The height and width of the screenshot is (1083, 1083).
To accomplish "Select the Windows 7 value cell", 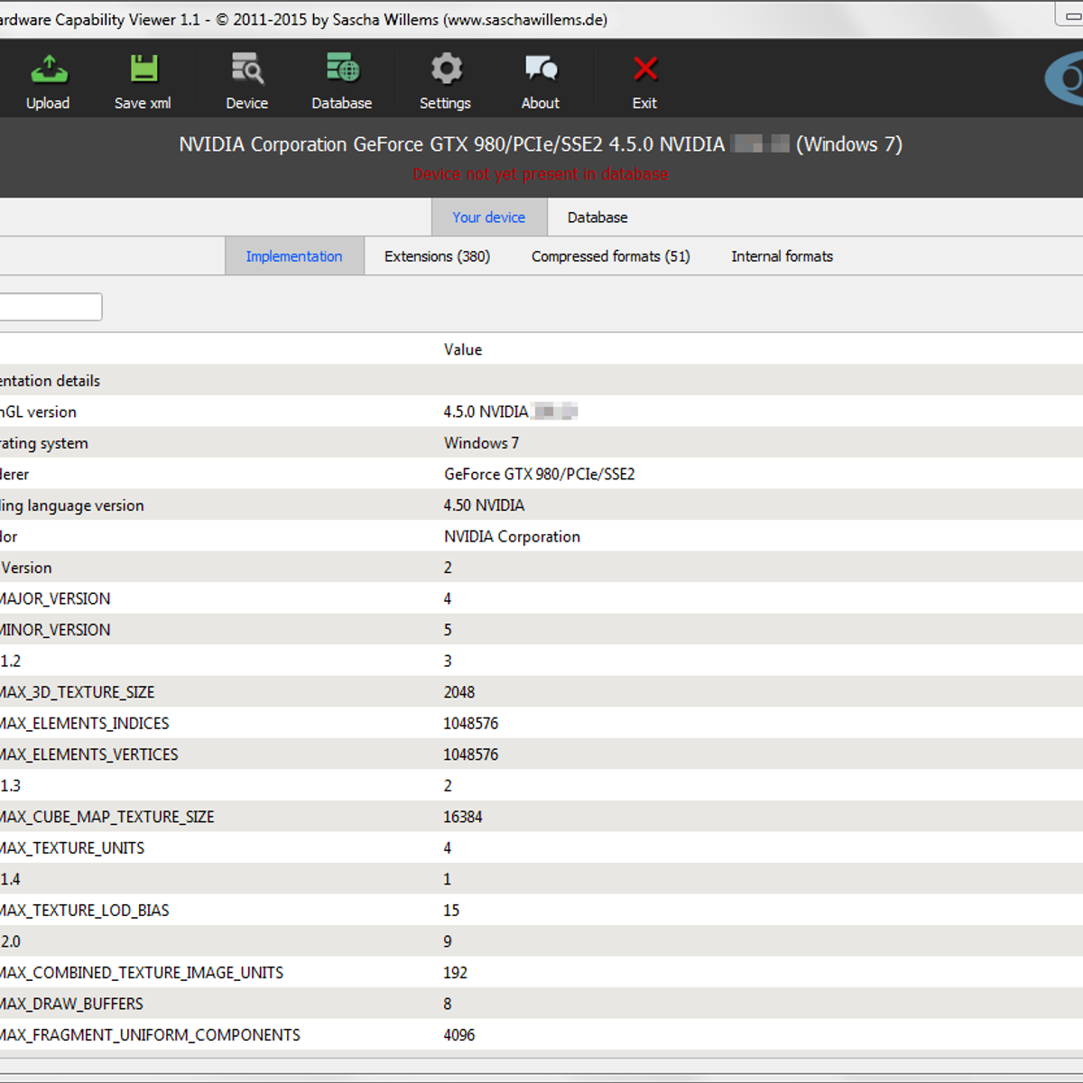I will coord(481,443).
